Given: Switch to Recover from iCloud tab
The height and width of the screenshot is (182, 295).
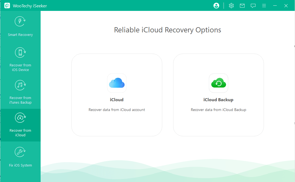Looking at the screenshot, I should coord(20,125).
